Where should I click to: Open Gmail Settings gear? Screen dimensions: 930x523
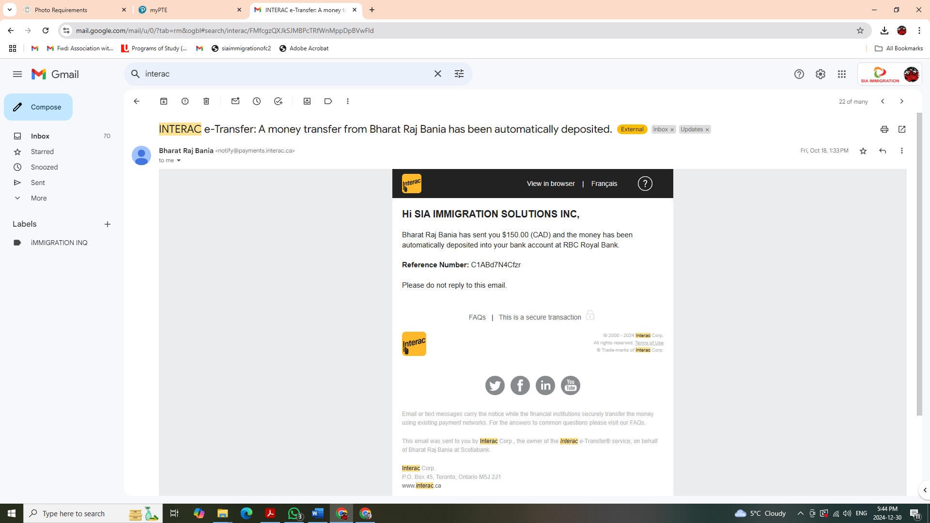821,74
